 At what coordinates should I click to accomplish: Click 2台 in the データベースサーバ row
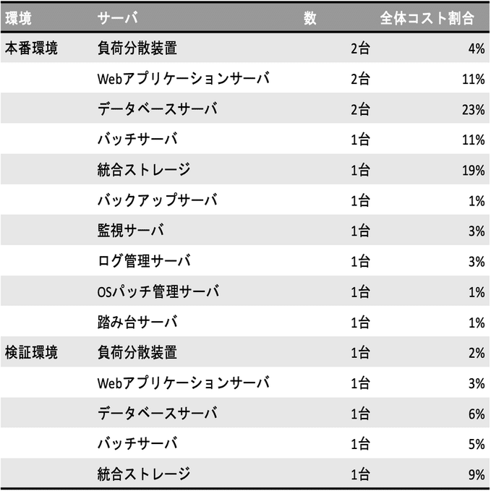pos(360,110)
